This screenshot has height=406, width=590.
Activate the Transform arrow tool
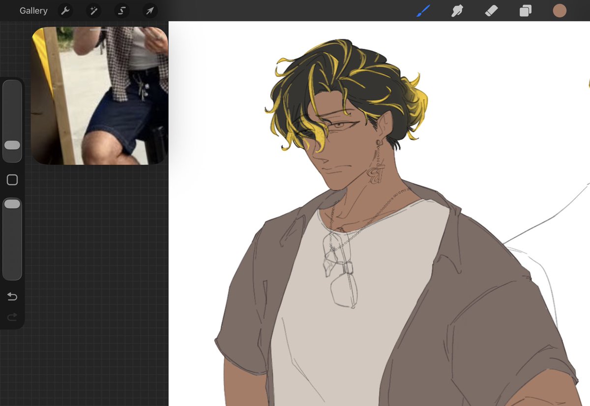(x=150, y=11)
